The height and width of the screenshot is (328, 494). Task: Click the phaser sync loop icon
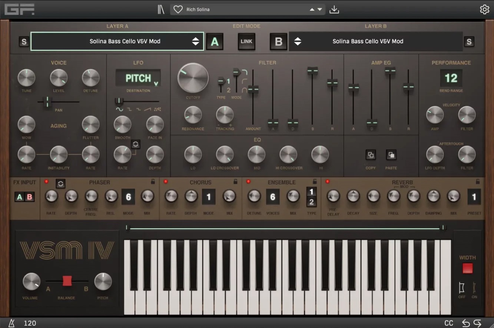(60, 183)
